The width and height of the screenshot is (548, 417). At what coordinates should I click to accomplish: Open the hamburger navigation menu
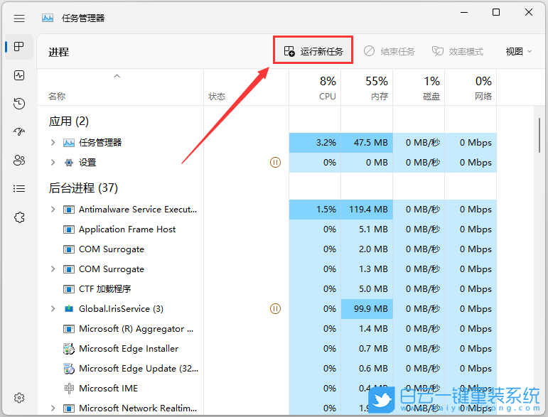[19, 18]
